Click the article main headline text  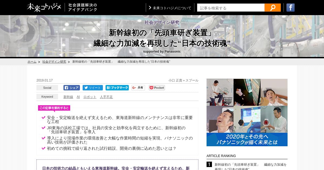pos(162,38)
